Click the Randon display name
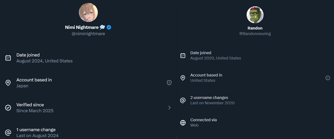 click(x=255, y=28)
